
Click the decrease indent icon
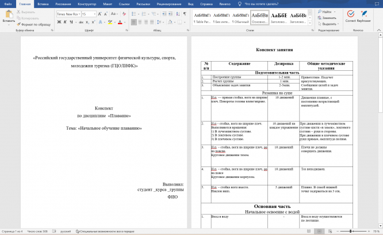164,14
